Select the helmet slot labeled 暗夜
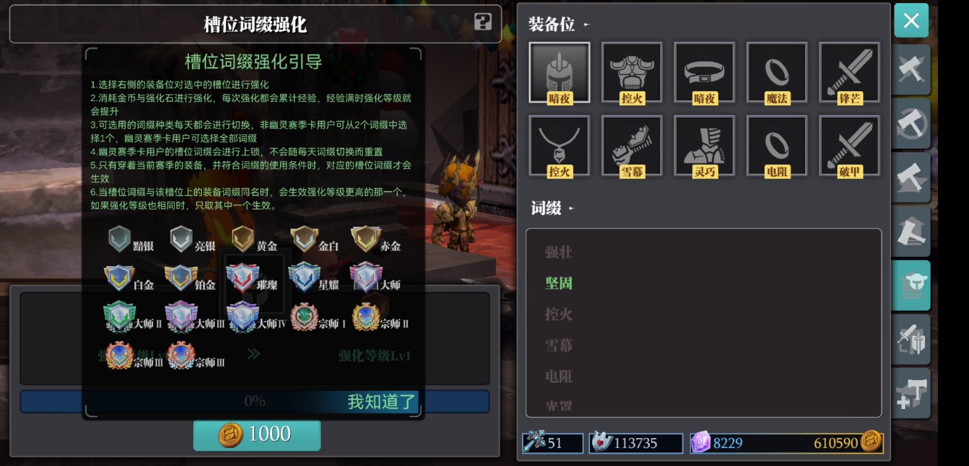This screenshot has width=969, height=466. [x=559, y=72]
